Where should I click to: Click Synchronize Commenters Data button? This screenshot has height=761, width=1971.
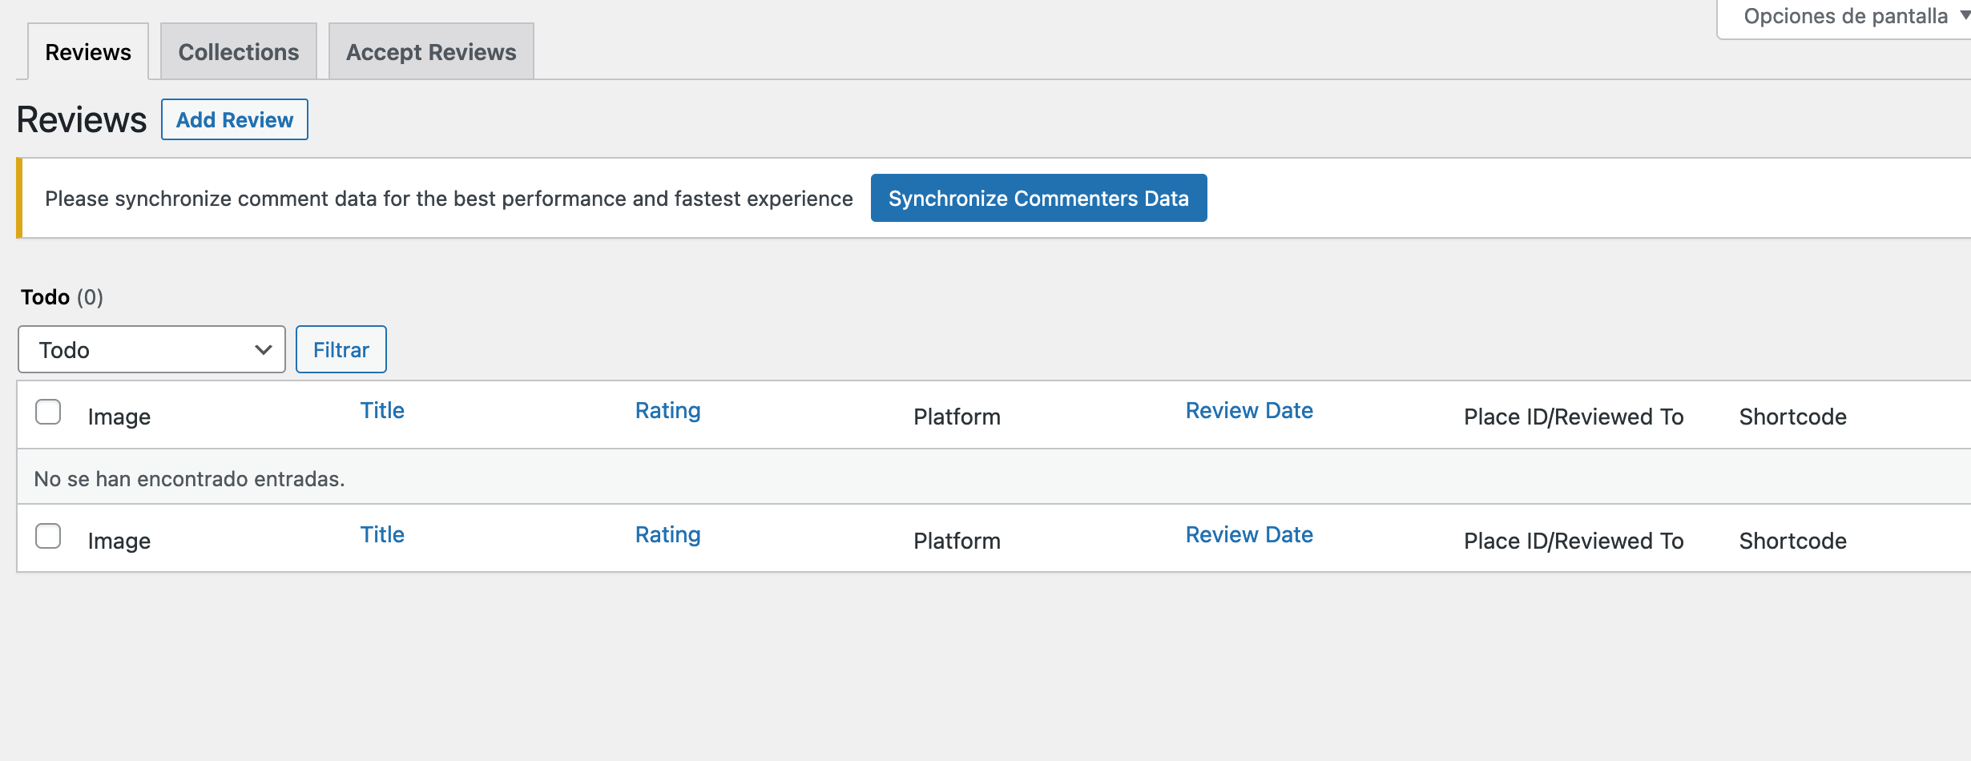(1038, 198)
